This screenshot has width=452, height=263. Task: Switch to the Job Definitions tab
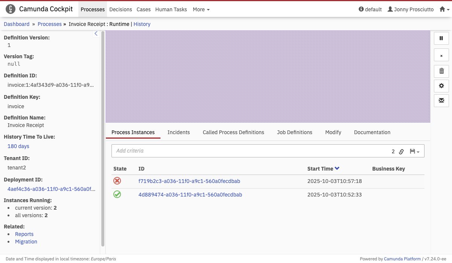point(295,132)
